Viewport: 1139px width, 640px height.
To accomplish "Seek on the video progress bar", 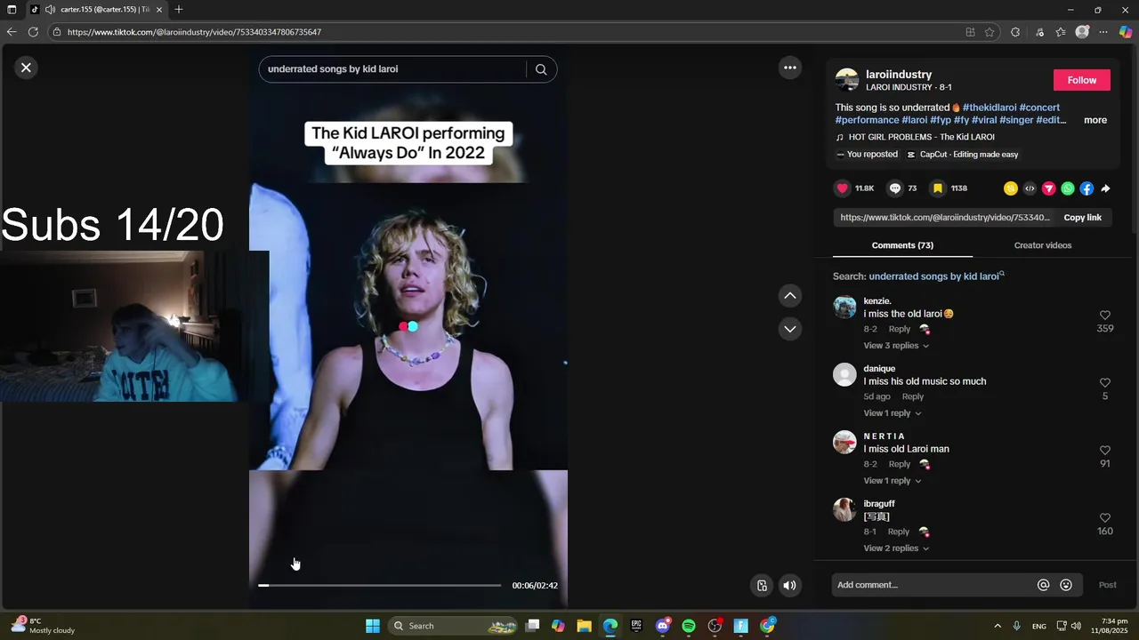I will 380,585.
